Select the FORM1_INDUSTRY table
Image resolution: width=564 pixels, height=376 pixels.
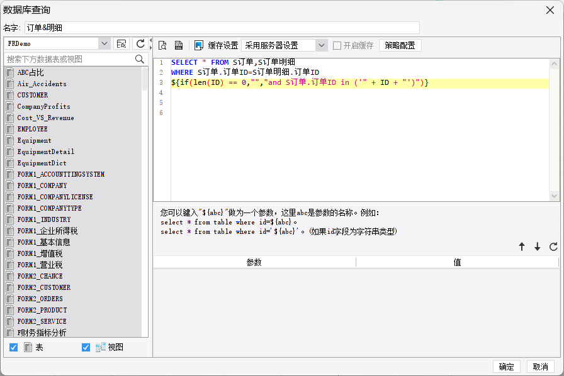coord(44,219)
